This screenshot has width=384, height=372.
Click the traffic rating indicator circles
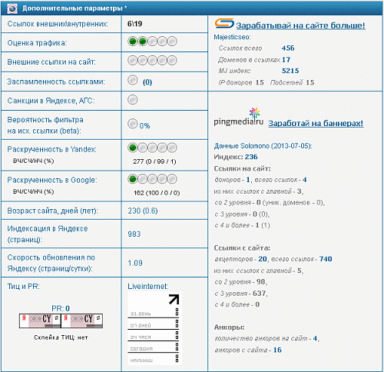pos(152,42)
